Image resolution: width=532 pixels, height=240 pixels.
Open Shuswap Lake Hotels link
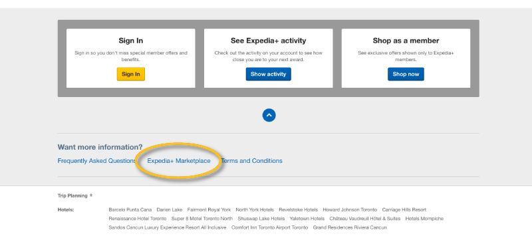coord(261,219)
